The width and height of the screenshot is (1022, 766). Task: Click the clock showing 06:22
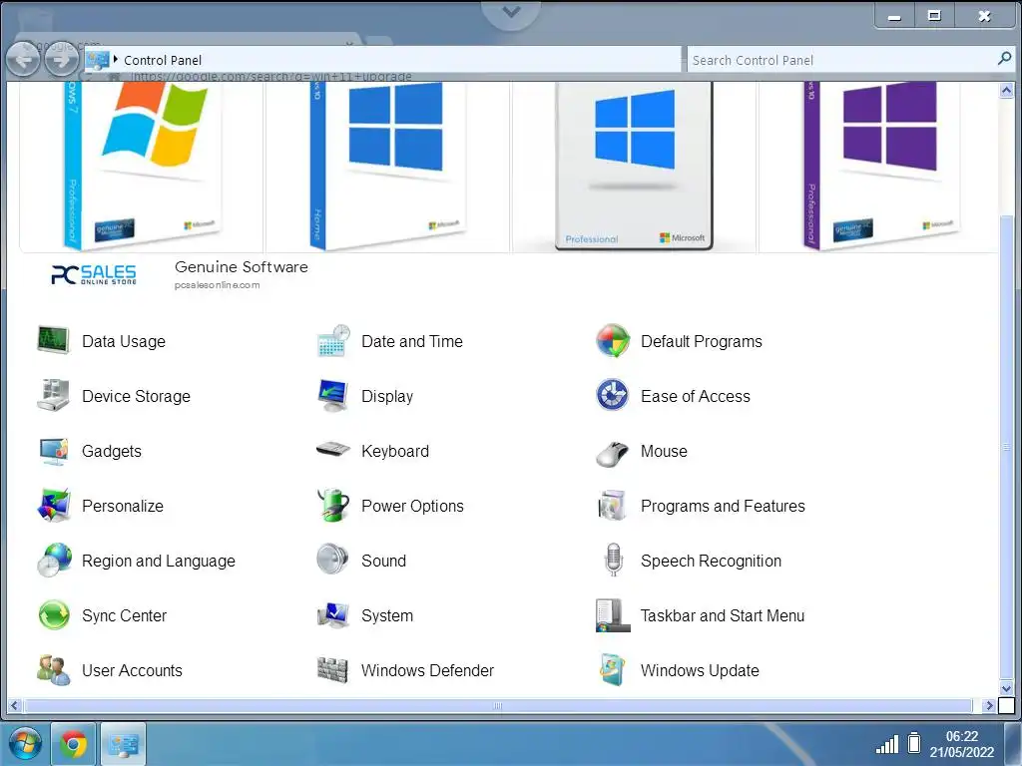pyautogui.click(x=962, y=736)
